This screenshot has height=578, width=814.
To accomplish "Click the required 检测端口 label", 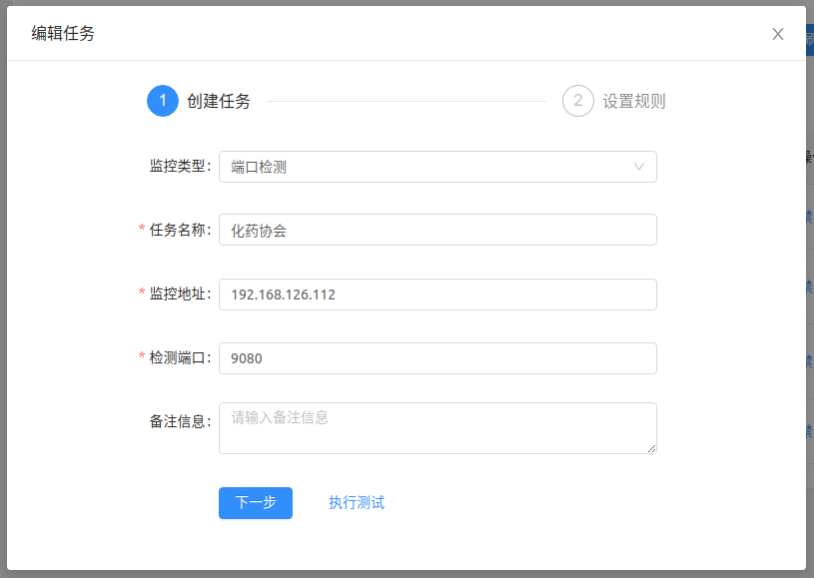I will [x=180, y=358].
